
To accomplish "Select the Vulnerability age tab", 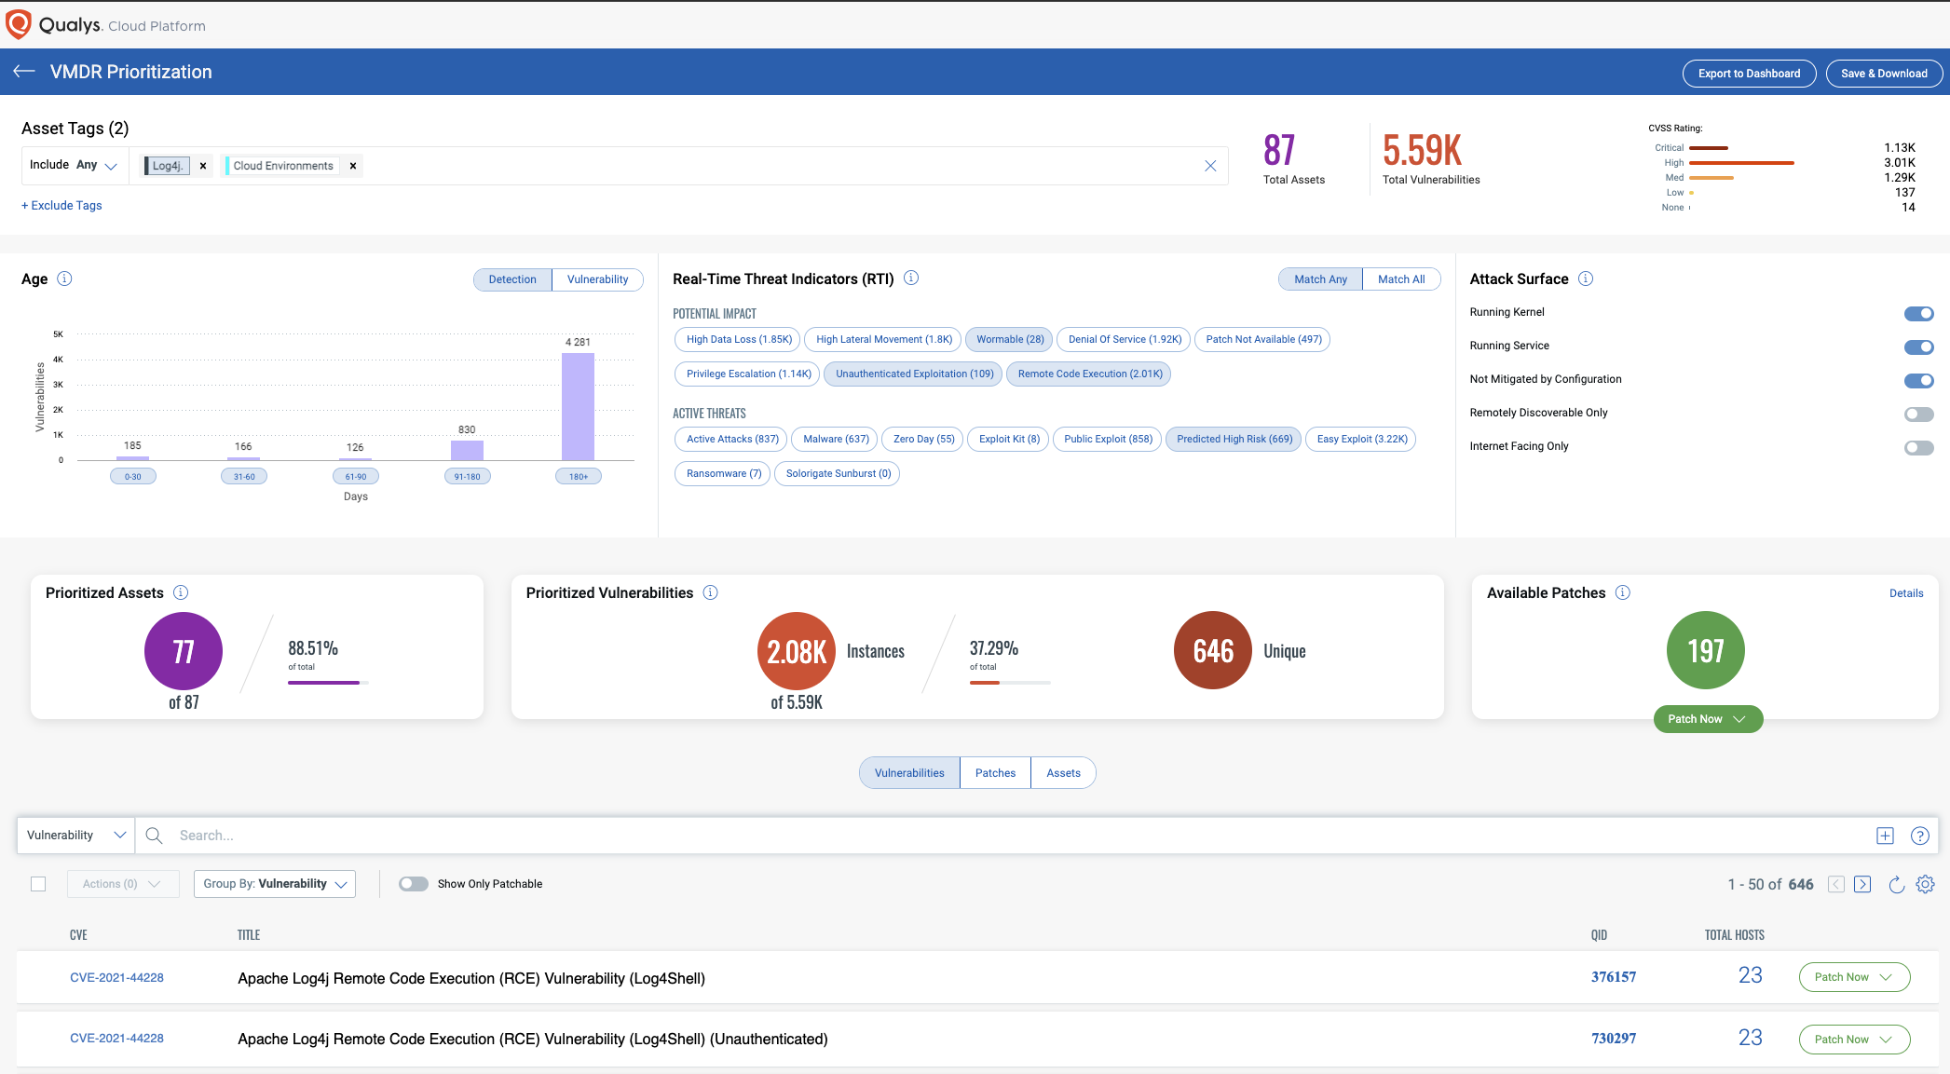I will [x=597, y=279].
